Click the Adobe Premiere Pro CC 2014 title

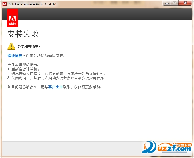pyautogui.click(x=32, y=4)
